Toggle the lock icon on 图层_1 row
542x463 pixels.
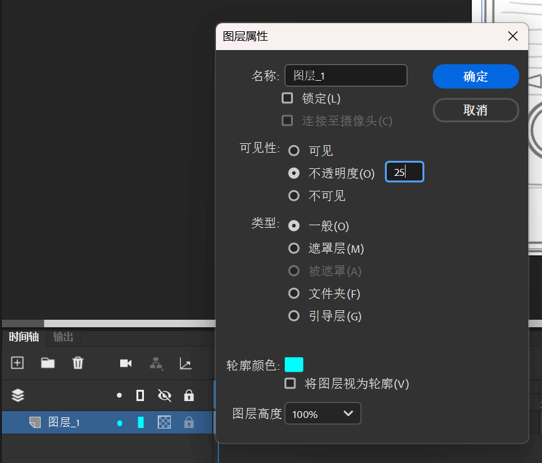click(189, 422)
